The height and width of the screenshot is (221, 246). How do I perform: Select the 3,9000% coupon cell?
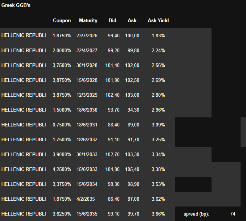click(62, 154)
